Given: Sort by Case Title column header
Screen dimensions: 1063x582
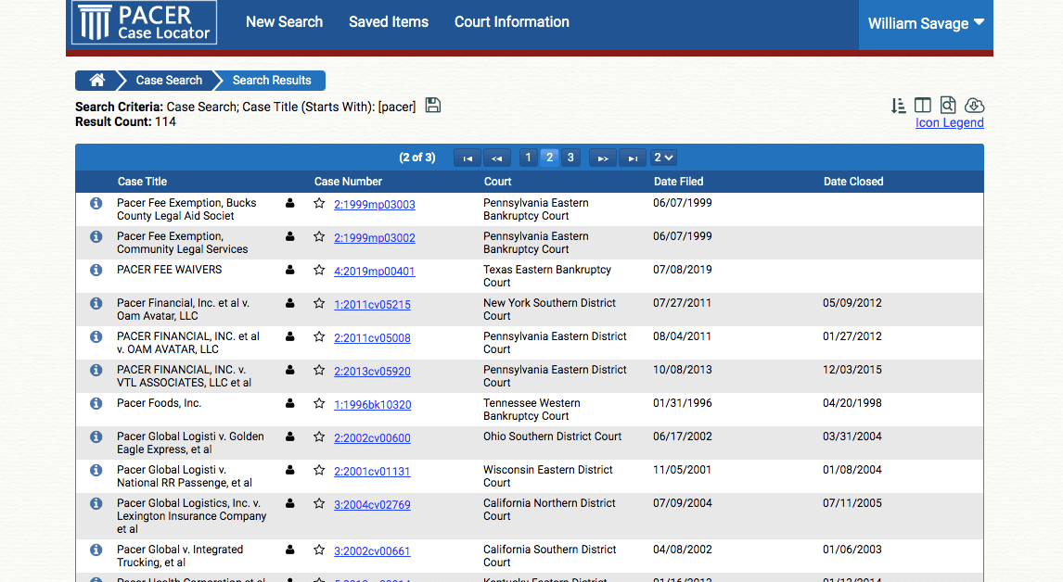Looking at the screenshot, I should [142, 182].
